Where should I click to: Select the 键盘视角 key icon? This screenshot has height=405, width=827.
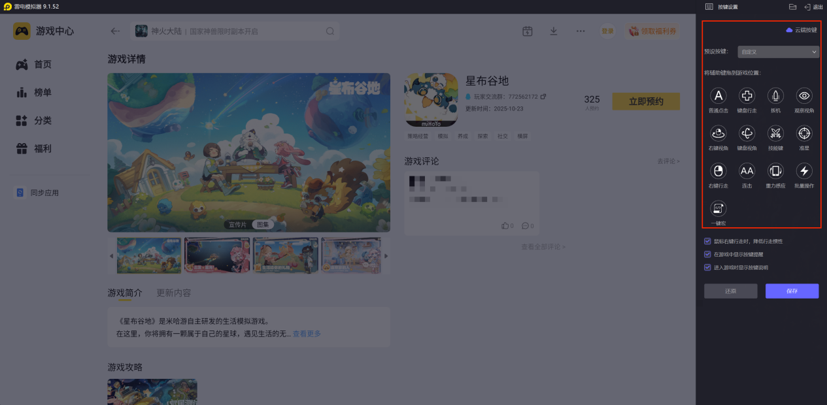pos(747,134)
